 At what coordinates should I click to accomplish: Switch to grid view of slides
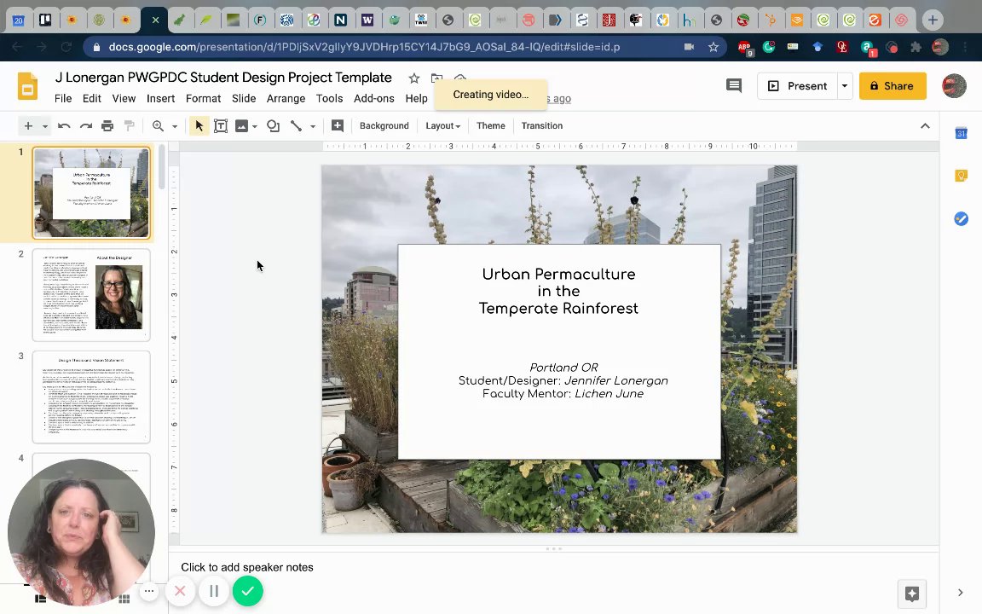(x=124, y=599)
